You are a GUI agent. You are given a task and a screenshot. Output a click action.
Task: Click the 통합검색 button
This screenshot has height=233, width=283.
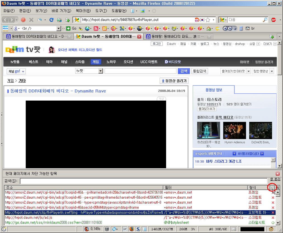pos(199,71)
